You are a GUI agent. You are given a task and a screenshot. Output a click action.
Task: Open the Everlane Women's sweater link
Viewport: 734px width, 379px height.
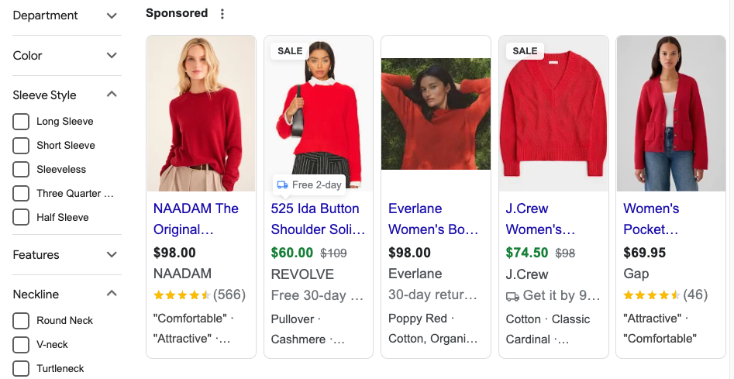[433, 219]
